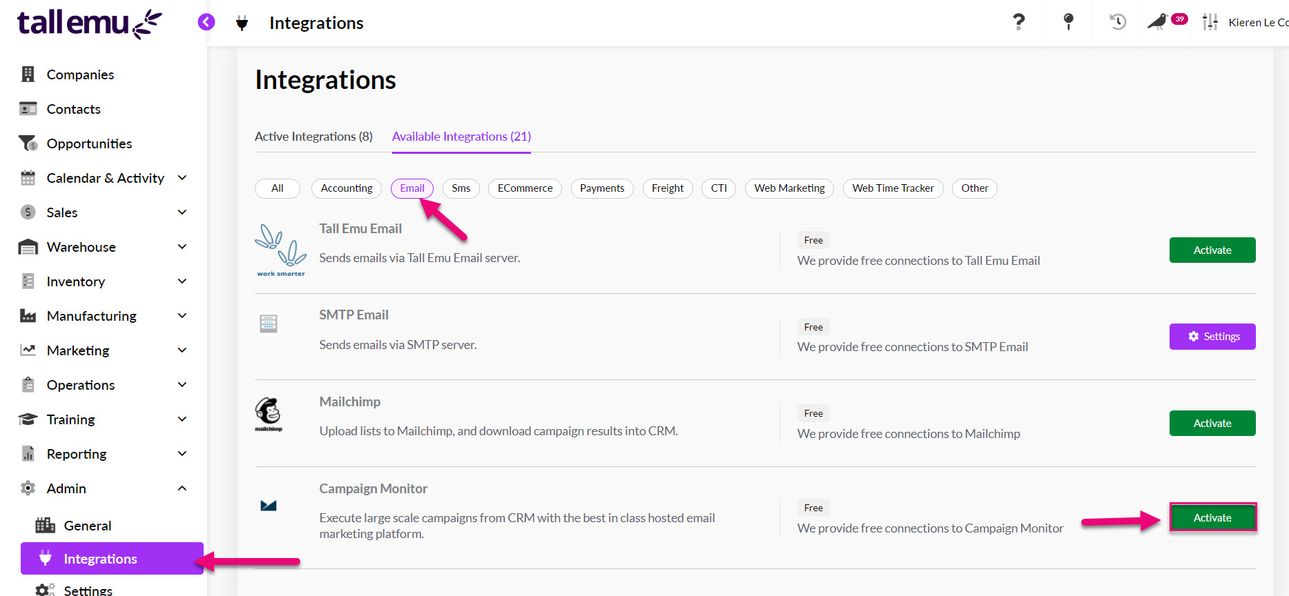Expand Calendar & Activity chevron

point(182,177)
